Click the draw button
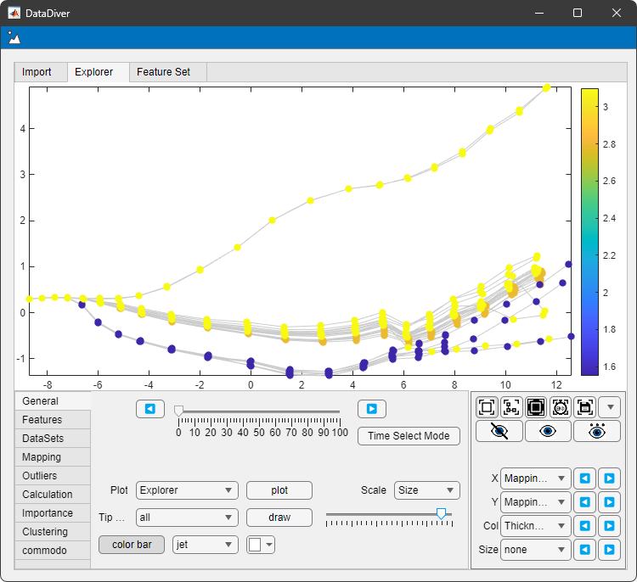 click(x=279, y=518)
